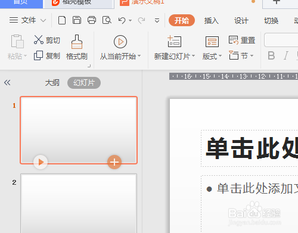Switch to the 插入 ribbon tab
298x233 pixels.
212,20
